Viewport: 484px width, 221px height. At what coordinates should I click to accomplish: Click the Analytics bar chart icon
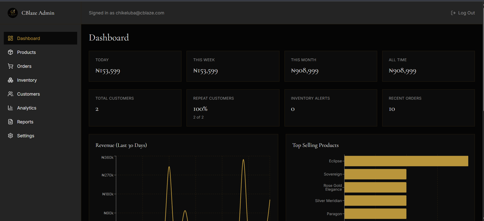10,108
